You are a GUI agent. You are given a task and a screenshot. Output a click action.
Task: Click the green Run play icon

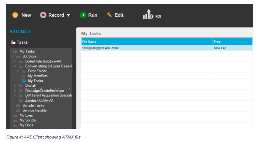pos(83,15)
